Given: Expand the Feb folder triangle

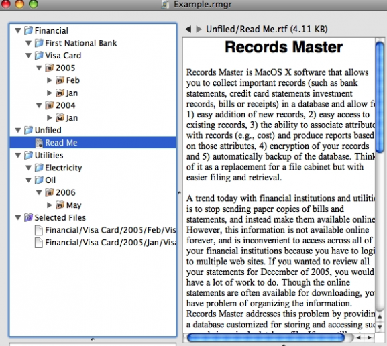Looking at the screenshot, I should click(50, 80).
